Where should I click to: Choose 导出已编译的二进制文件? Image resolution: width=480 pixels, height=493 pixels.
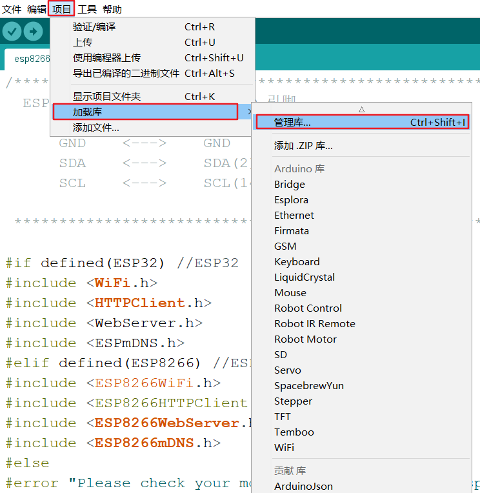coord(152,73)
